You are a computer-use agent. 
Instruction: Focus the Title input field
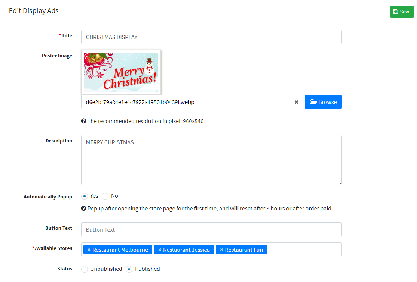pos(211,37)
